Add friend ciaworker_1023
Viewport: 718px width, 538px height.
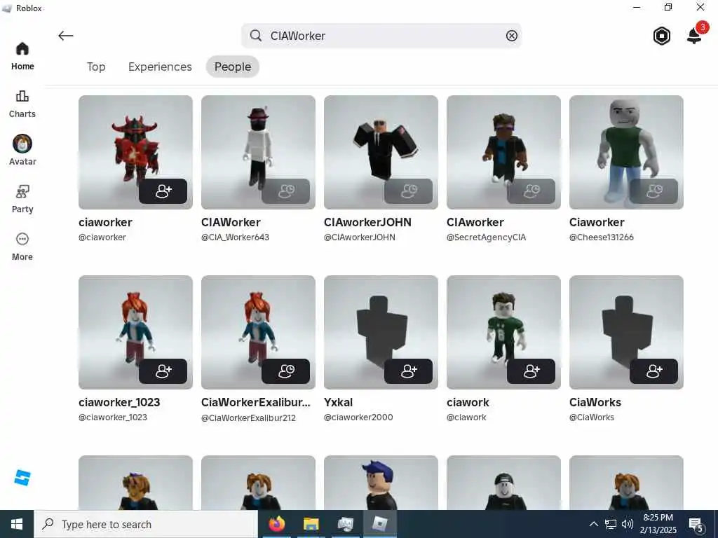point(163,371)
